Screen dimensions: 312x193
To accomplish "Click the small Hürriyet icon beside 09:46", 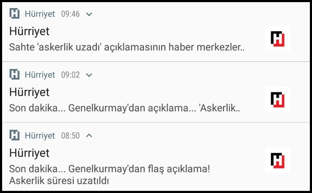I will 15,14.
